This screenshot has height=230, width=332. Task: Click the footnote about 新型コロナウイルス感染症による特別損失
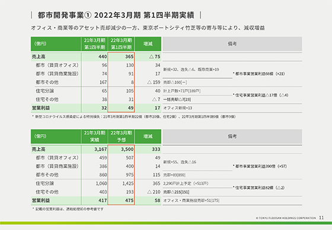pyautogui.click(x=134, y=117)
